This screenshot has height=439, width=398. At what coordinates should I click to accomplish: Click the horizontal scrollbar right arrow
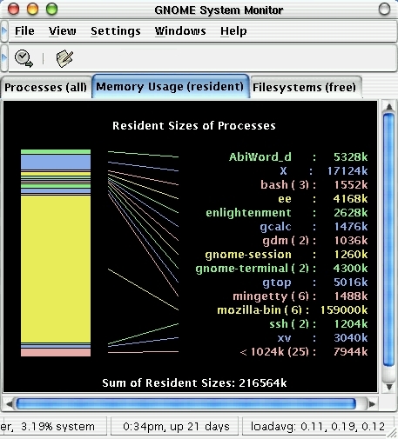click(372, 403)
